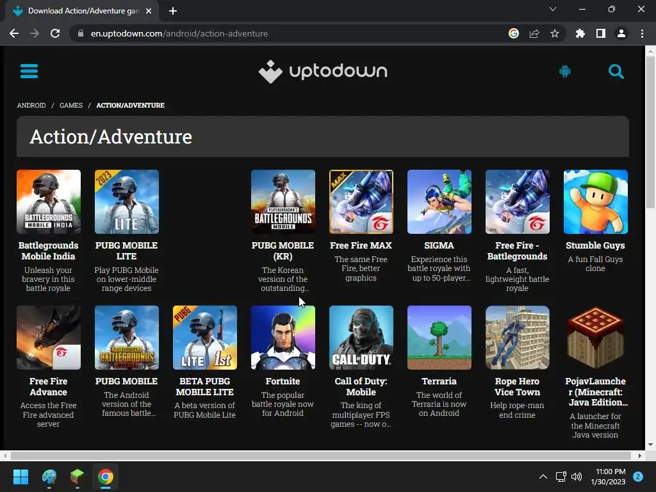This screenshot has width=656, height=492.
Task: Open the site search magnifier icon
Action: (x=616, y=72)
